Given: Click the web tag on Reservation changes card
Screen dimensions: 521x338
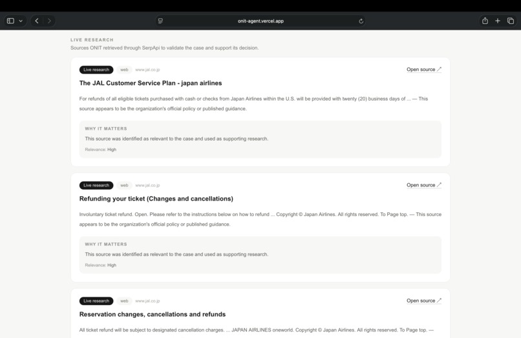Looking at the screenshot, I should (x=124, y=301).
